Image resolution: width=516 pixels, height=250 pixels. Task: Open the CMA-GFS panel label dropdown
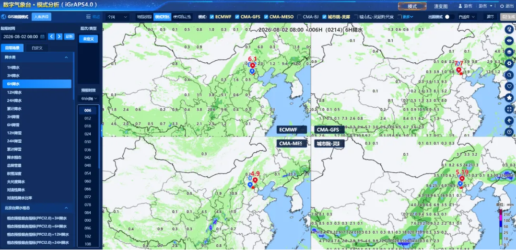coord(329,130)
